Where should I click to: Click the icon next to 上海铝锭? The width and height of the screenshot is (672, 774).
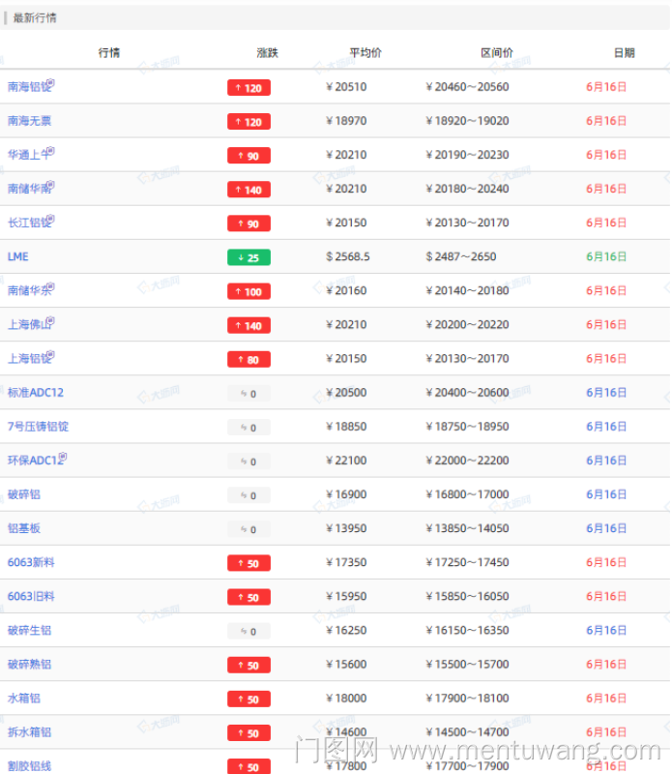point(51,354)
